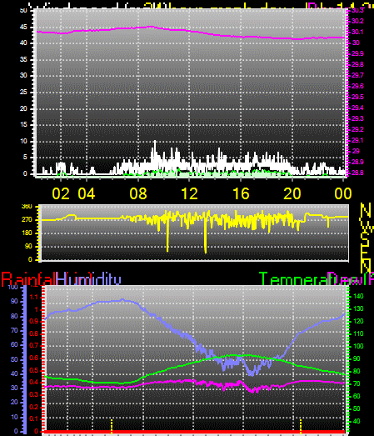Select the 5 value on wind speed axis
The height and width of the screenshot is (436, 374).
tap(25, 157)
